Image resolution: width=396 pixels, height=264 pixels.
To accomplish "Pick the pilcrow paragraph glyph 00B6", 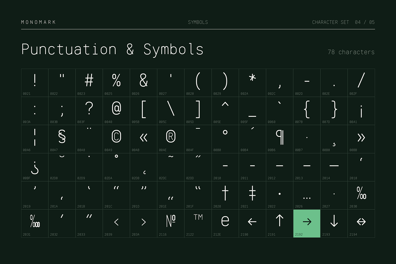I will (279, 139).
